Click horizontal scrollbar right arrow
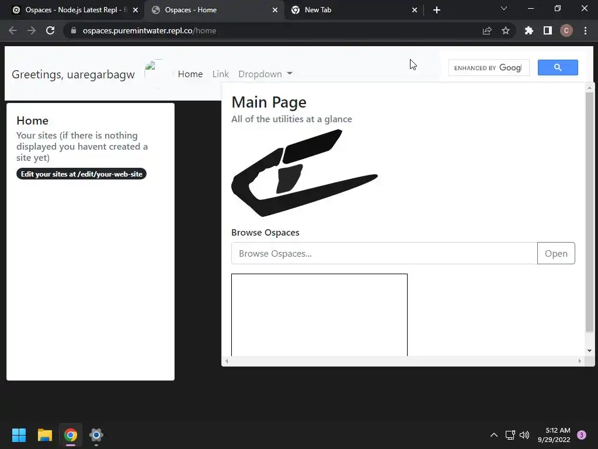Screen dimensions: 598x449 click(580, 361)
